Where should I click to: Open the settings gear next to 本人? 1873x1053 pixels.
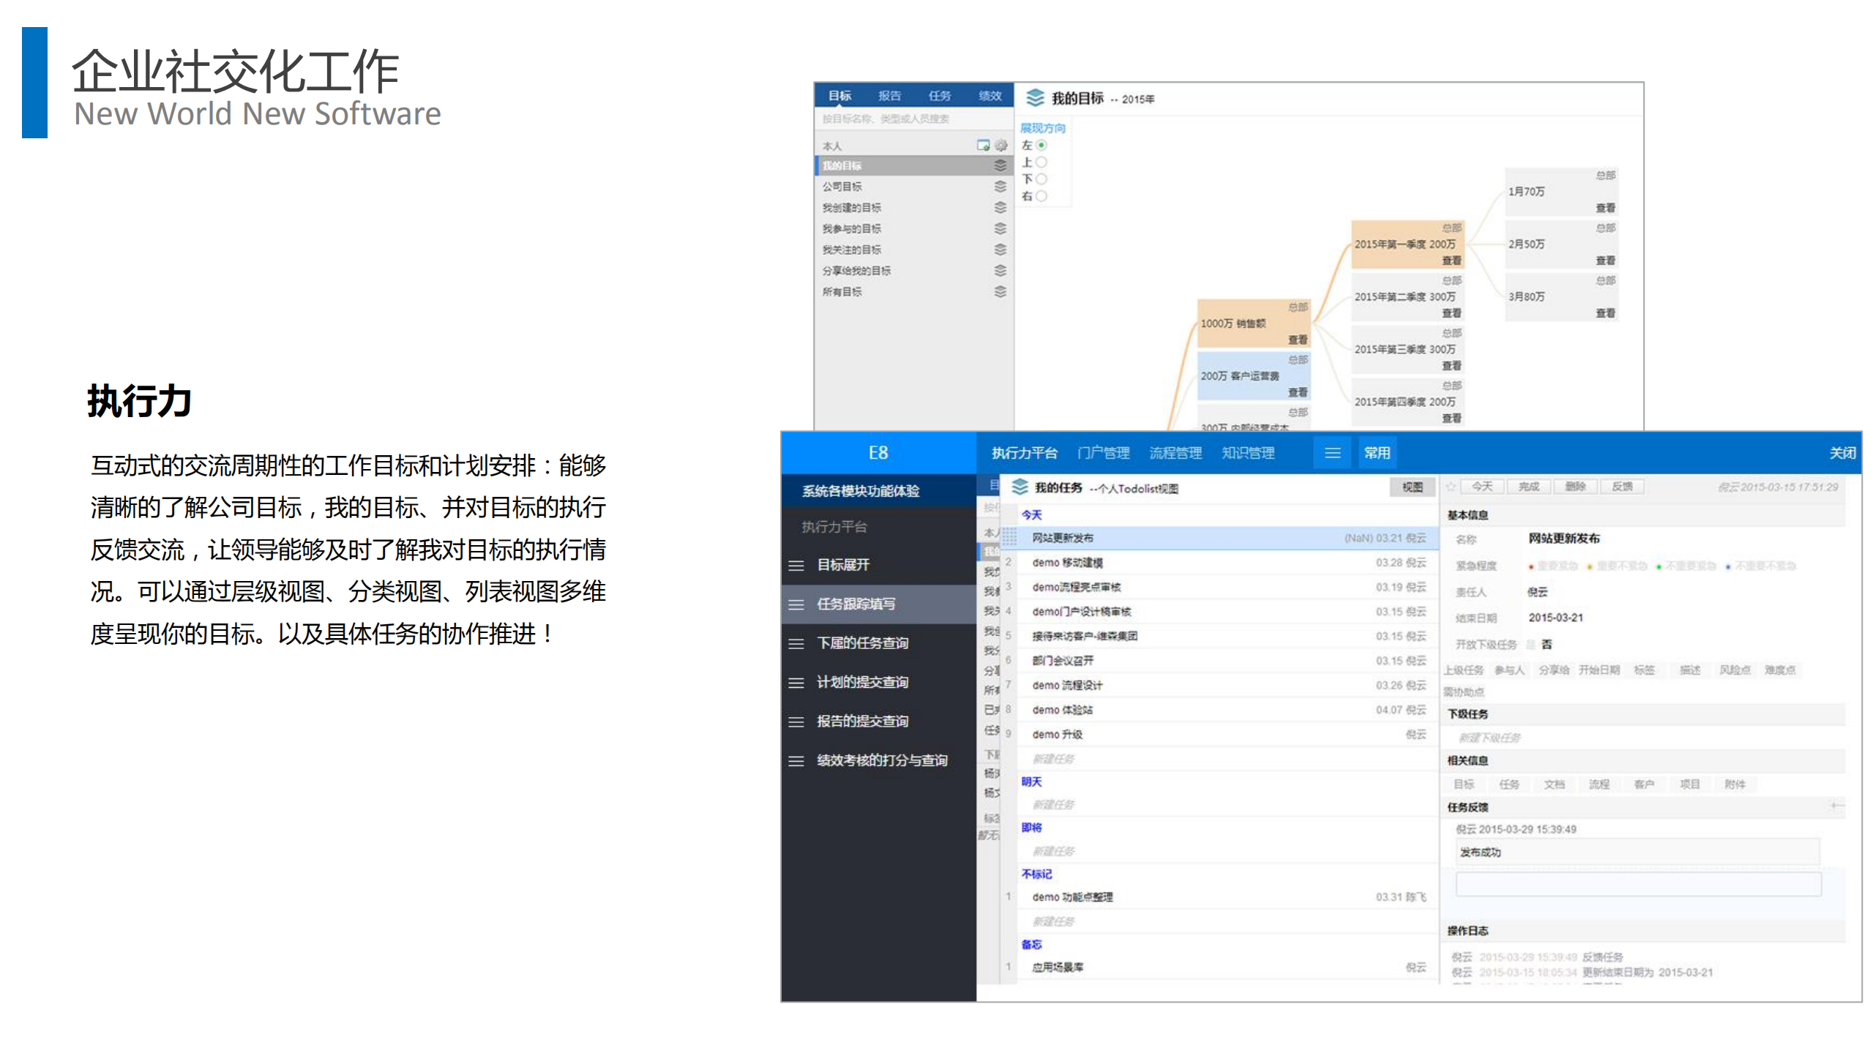[x=1001, y=144]
